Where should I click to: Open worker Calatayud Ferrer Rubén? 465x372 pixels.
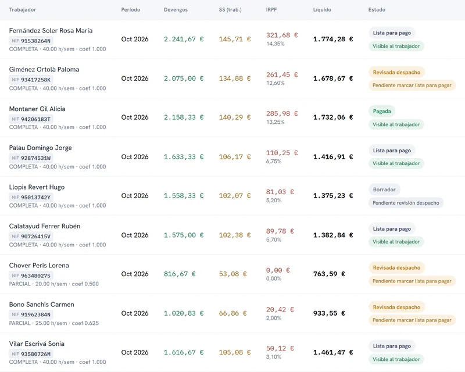pos(45,226)
